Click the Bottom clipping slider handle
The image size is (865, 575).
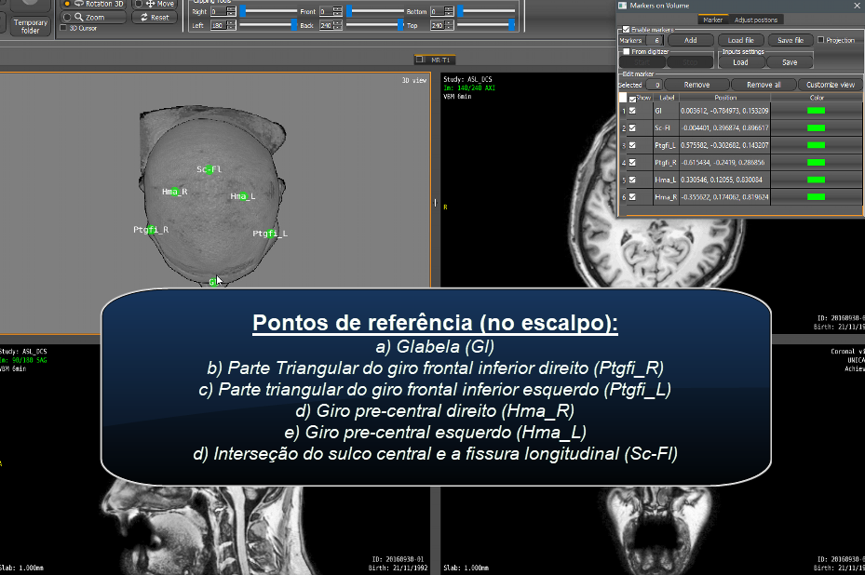(x=461, y=11)
